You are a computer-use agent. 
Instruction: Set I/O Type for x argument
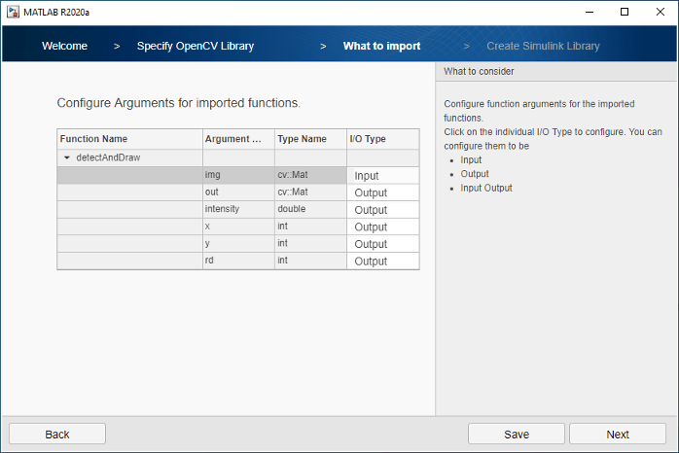tap(383, 226)
